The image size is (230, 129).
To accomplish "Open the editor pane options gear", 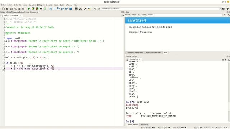I will (123, 15).
